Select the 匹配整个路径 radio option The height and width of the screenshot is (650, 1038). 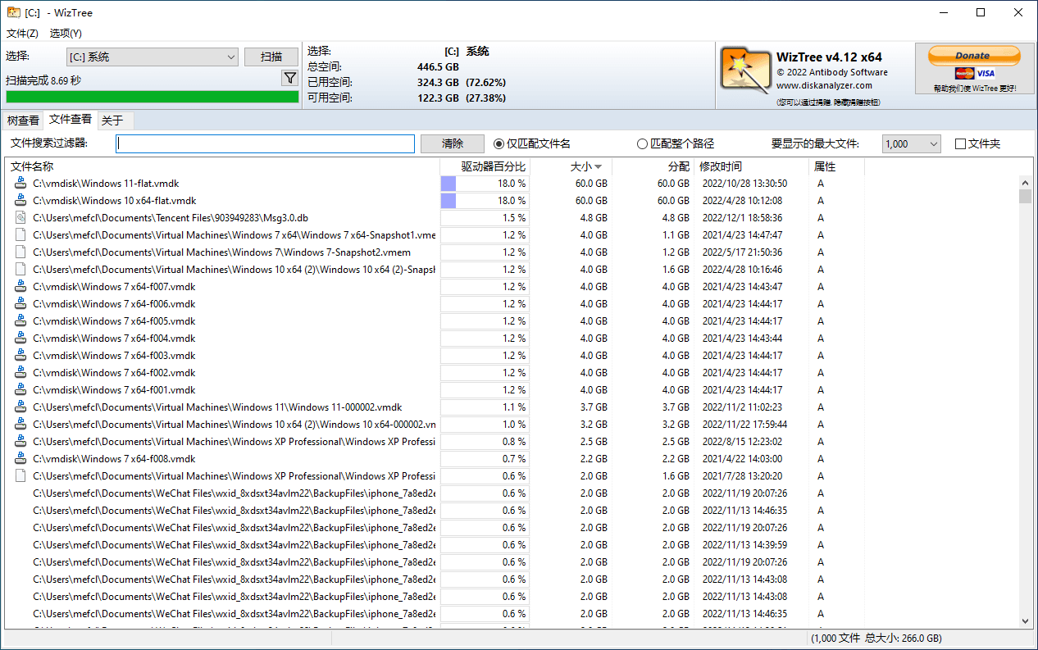(643, 143)
